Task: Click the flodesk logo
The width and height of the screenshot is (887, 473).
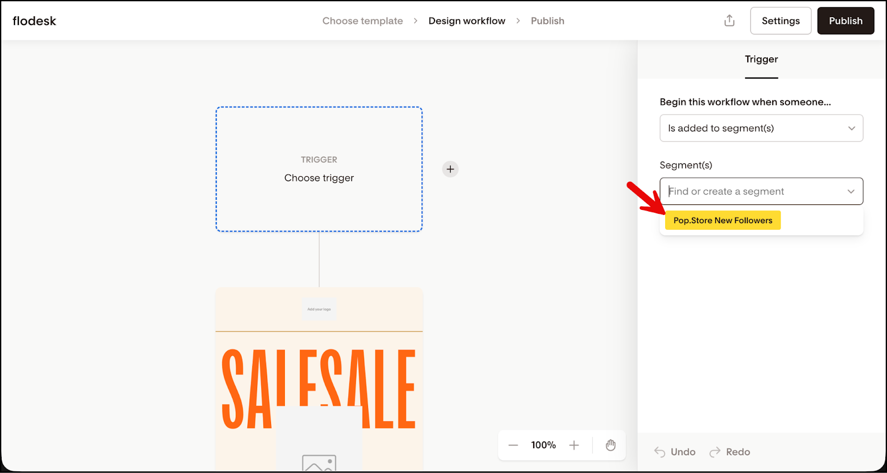Action: (34, 21)
